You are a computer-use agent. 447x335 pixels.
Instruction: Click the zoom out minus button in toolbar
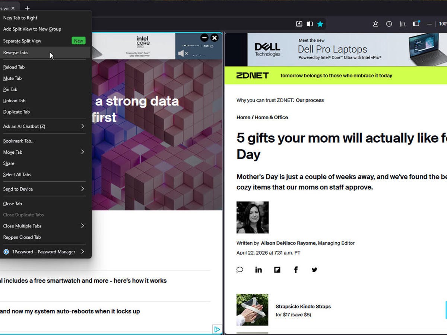point(429,24)
